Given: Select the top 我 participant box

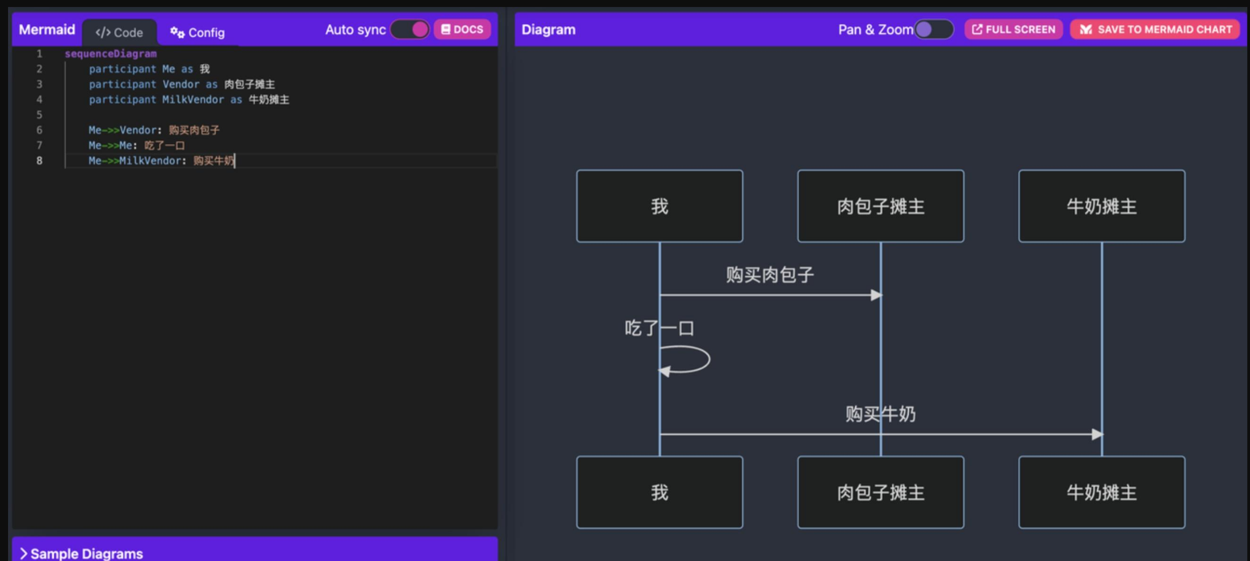Looking at the screenshot, I should [659, 206].
